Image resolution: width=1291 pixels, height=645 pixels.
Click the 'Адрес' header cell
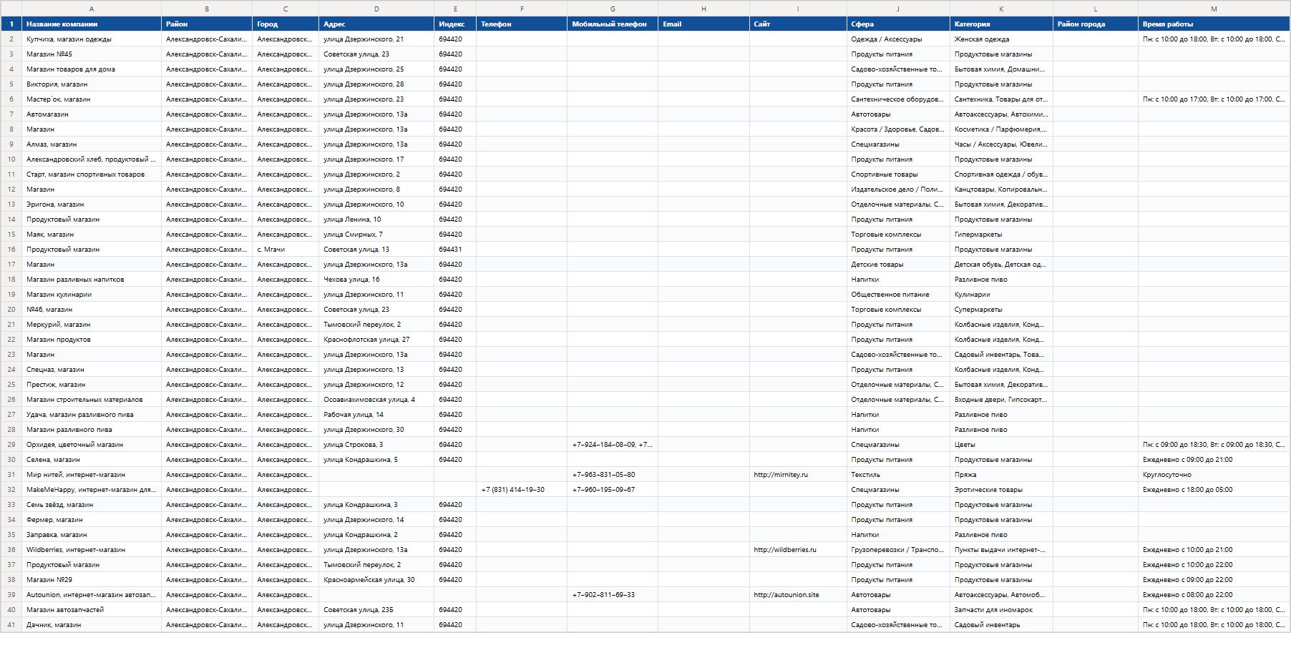[376, 24]
